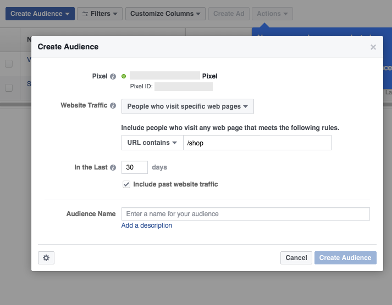
Task: Open the Customize Columns menu
Action: pyautogui.click(x=165, y=14)
